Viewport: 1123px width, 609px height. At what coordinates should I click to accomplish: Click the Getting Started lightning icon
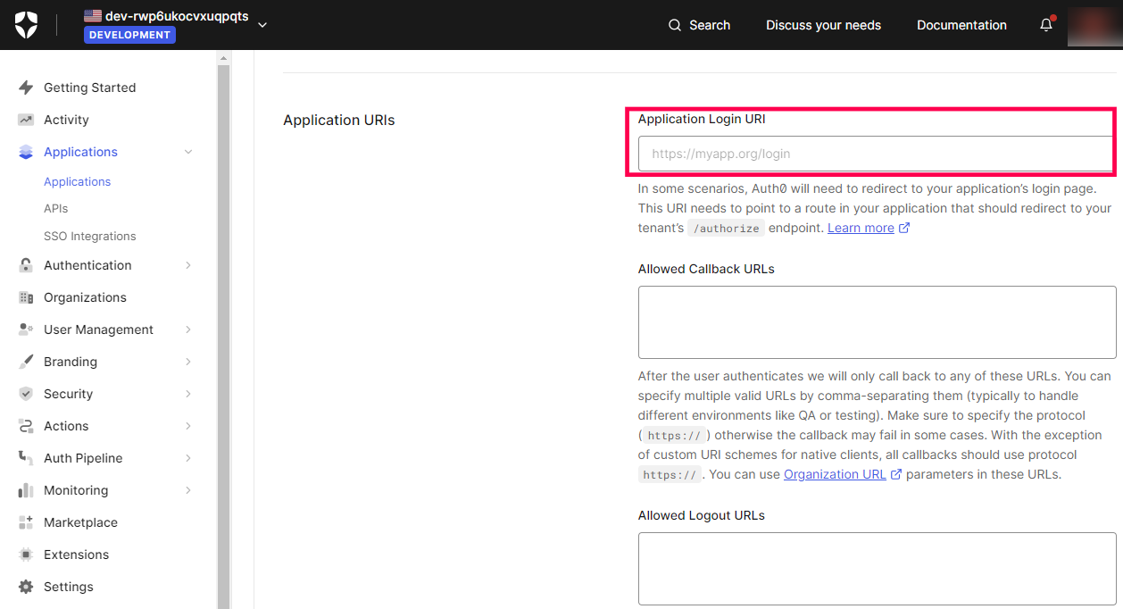26,88
